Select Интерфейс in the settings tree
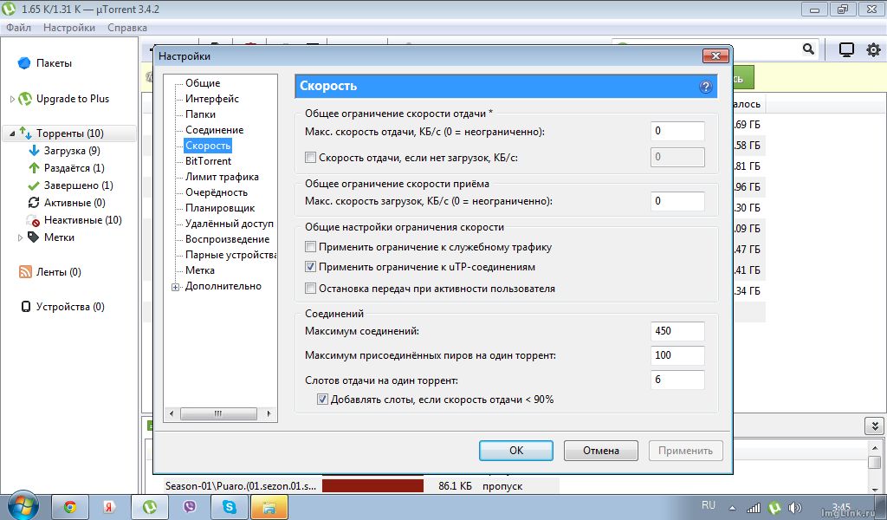The image size is (887, 520). [x=212, y=99]
